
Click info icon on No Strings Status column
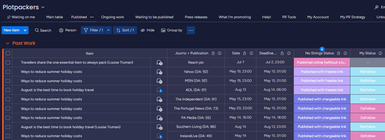(x=345, y=53)
